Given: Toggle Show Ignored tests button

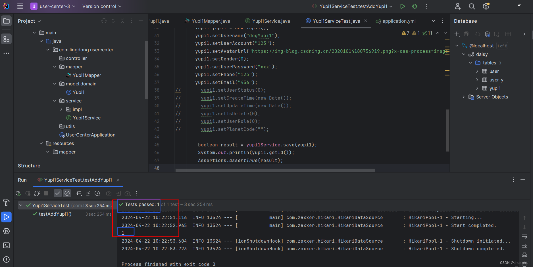Looking at the screenshot, I should [67, 193].
